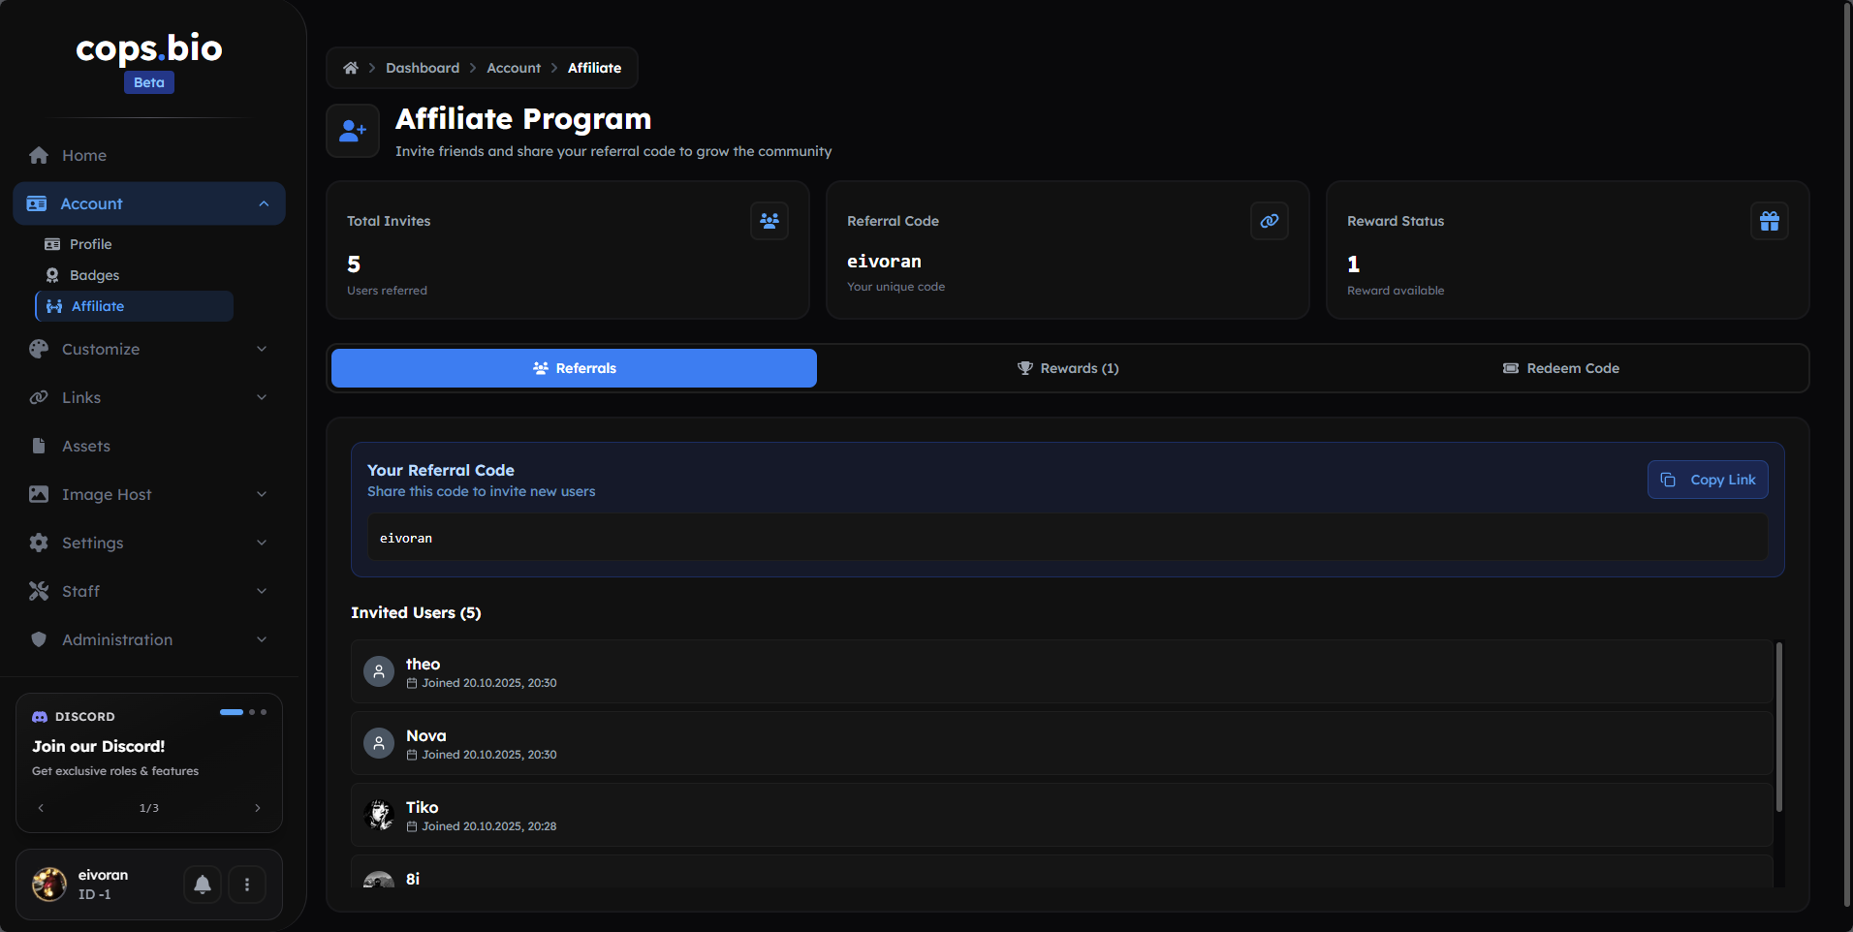Go to previous Discord promo slide

tap(41, 808)
